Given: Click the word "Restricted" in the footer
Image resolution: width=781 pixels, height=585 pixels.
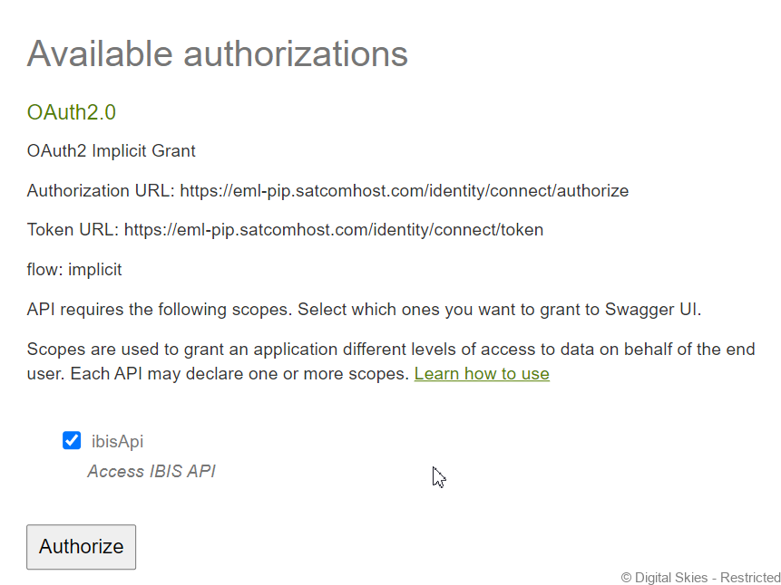Looking at the screenshot, I should tap(748, 578).
